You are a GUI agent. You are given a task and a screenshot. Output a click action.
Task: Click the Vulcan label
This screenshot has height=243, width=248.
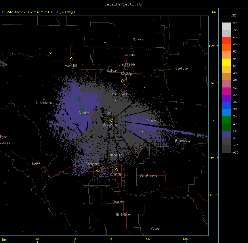[156, 229]
